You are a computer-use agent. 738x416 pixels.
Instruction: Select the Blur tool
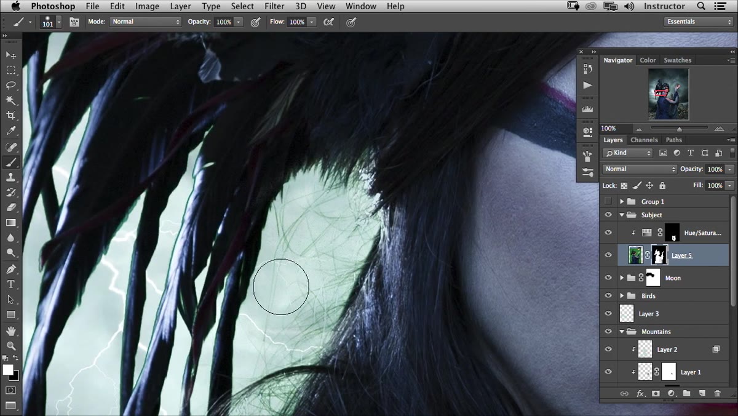[11, 238]
